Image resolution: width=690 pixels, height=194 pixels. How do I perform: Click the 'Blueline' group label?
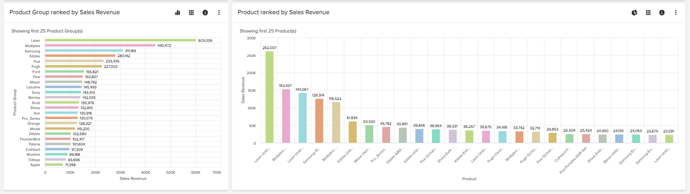[33, 155]
